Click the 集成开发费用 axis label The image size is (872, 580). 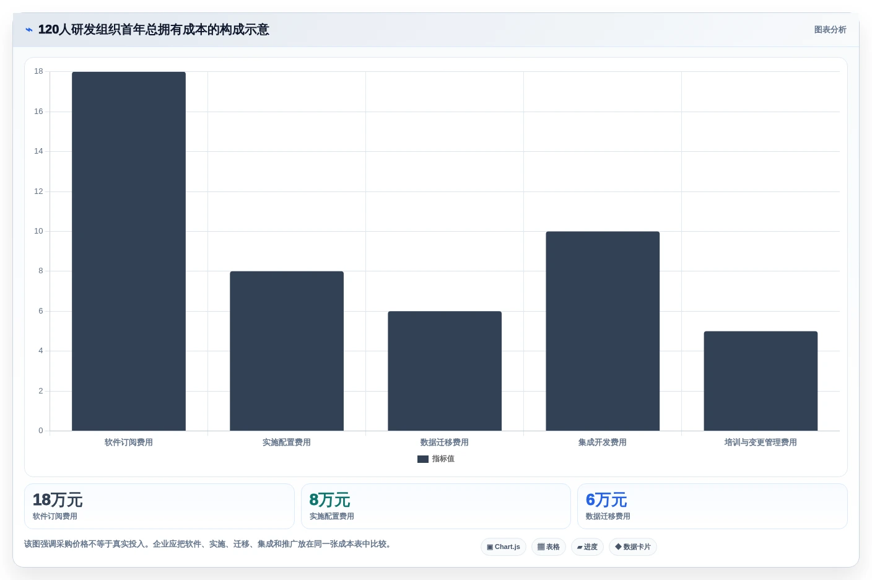click(603, 442)
